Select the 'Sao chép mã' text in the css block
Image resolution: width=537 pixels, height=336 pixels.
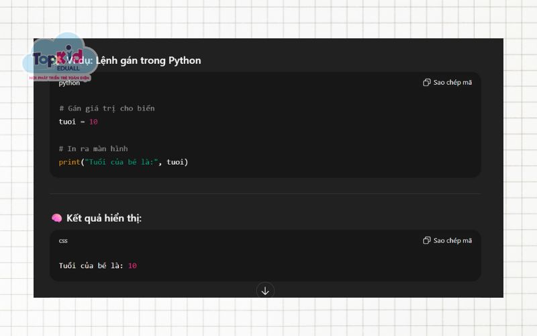coord(452,241)
